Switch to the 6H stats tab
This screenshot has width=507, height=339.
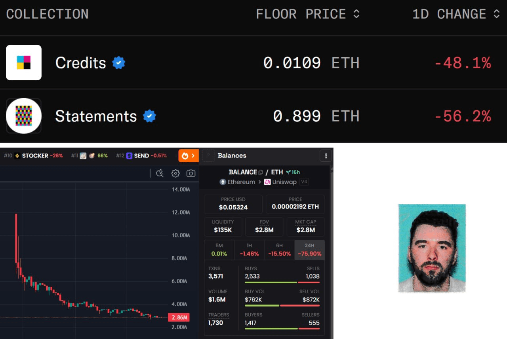(x=279, y=250)
